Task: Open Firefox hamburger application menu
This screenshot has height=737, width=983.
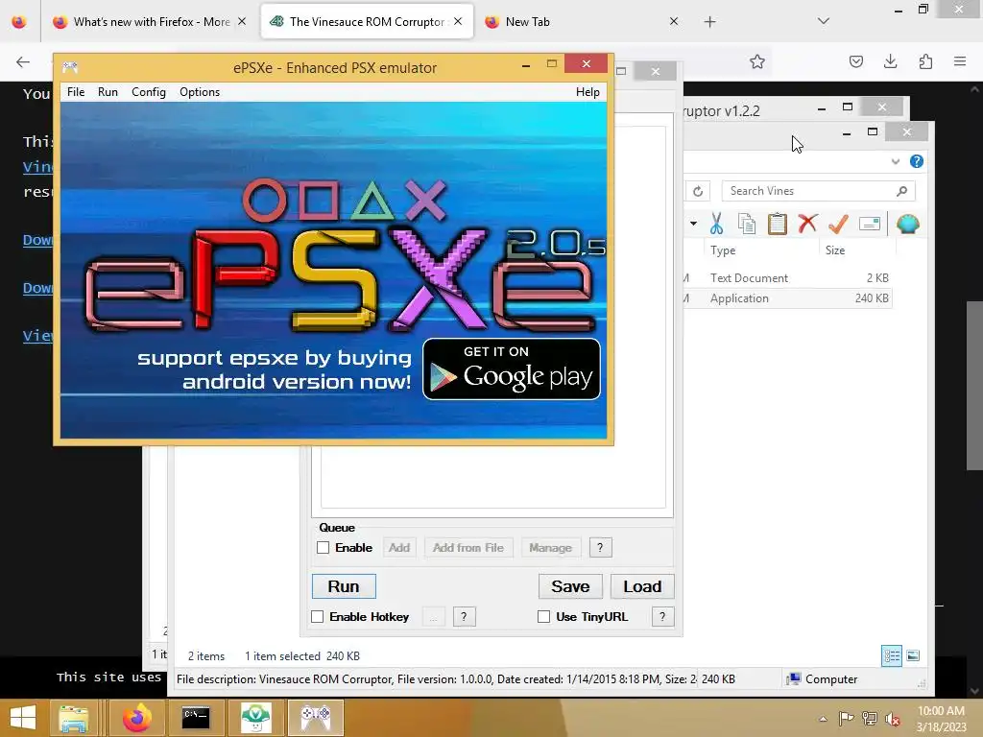Action: click(960, 61)
